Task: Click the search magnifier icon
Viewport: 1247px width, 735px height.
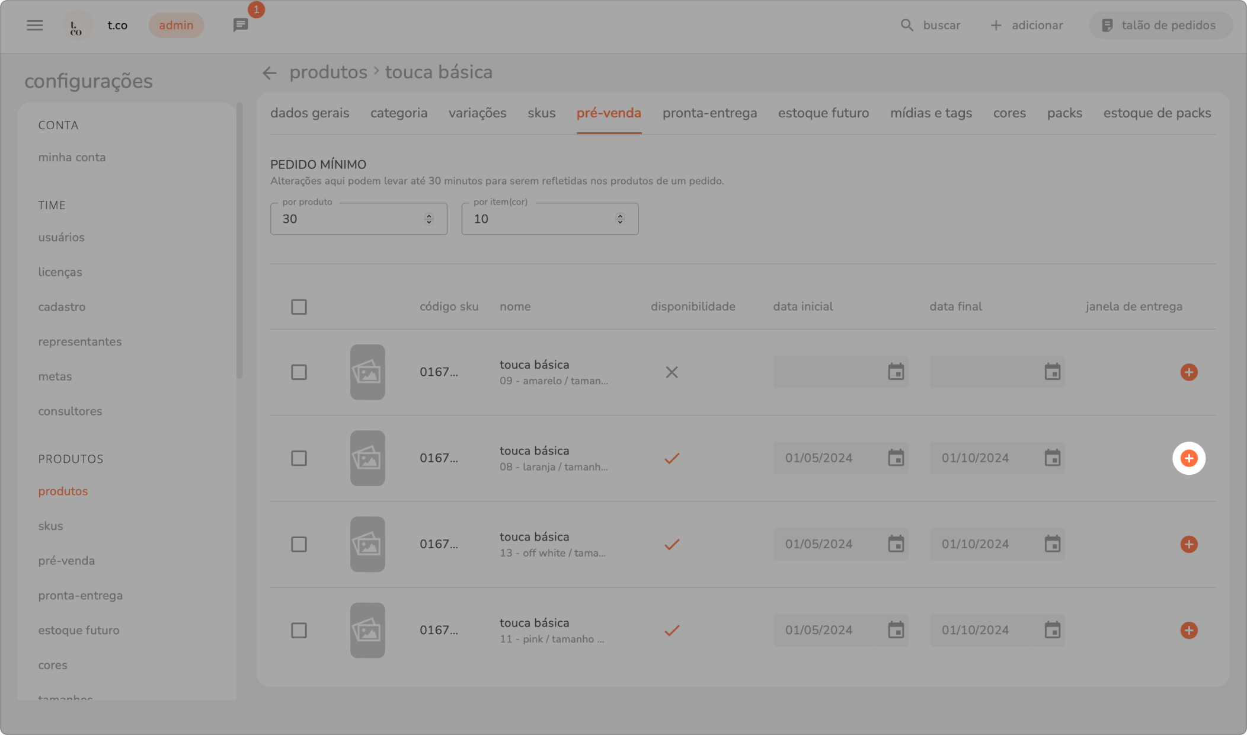Action: coord(907,25)
